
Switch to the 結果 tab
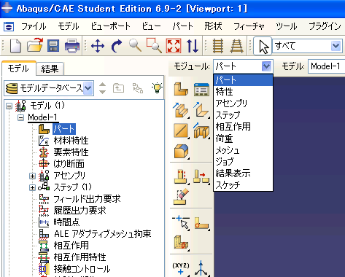(x=50, y=69)
